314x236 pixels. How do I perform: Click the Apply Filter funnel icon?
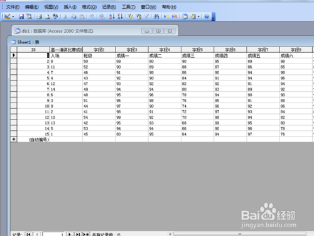(146, 16)
